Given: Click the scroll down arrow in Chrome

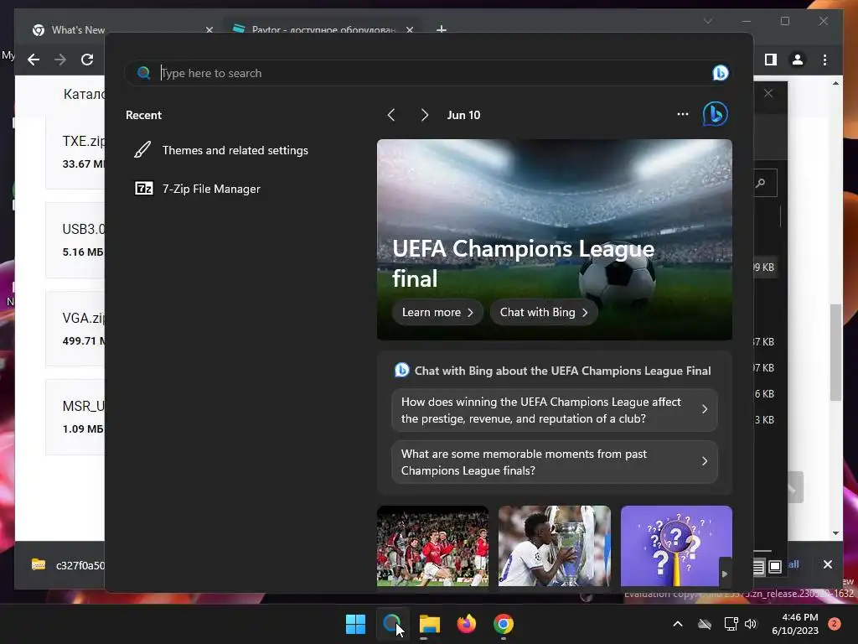Looking at the screenshot, I should [x=835, y=532].
